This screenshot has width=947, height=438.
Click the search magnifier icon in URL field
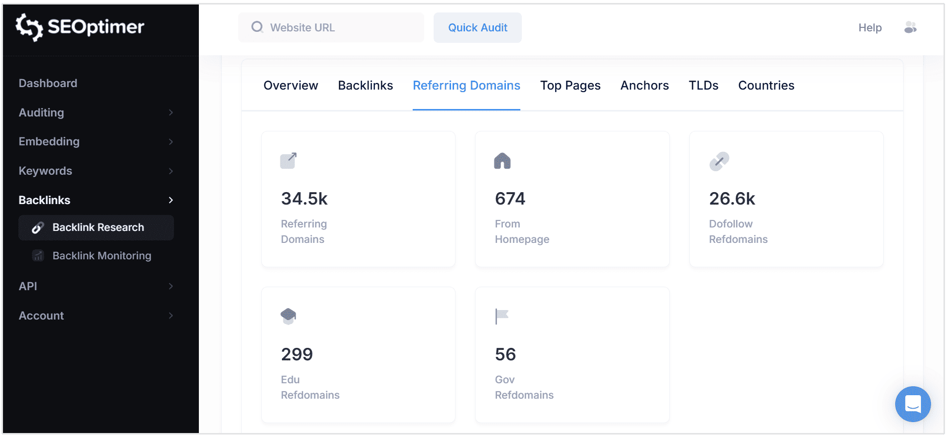click(x=257, y=27)
